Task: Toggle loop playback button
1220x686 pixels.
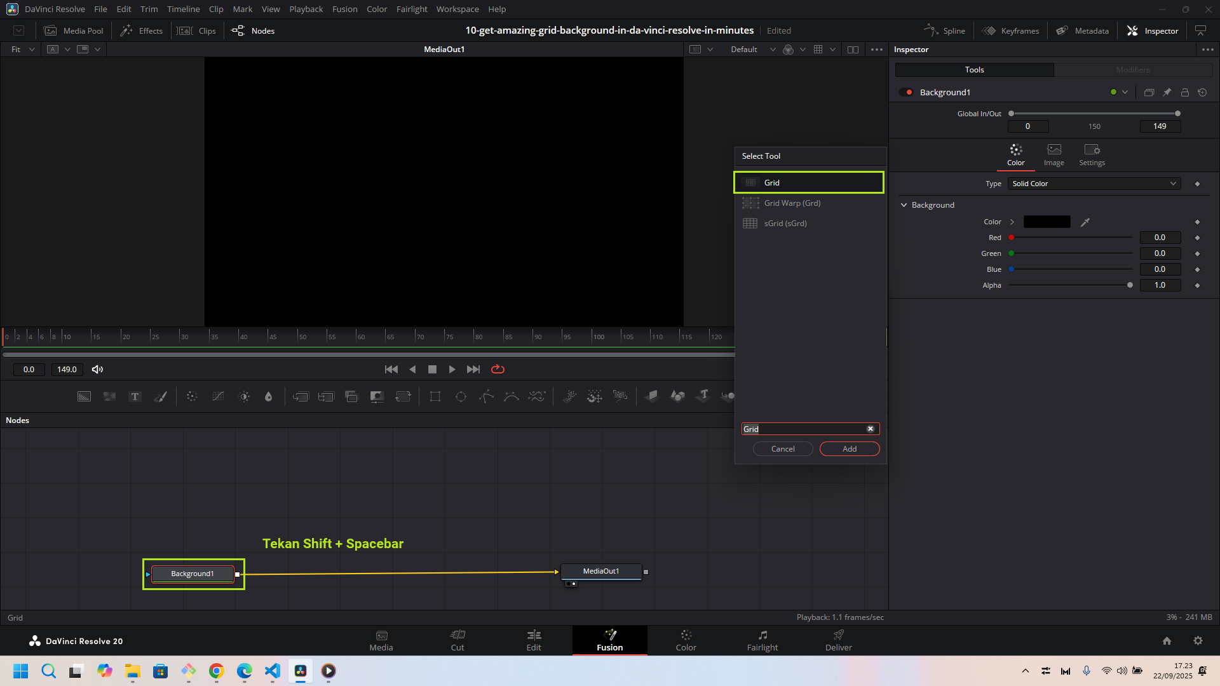Action: tap(498, 369)
